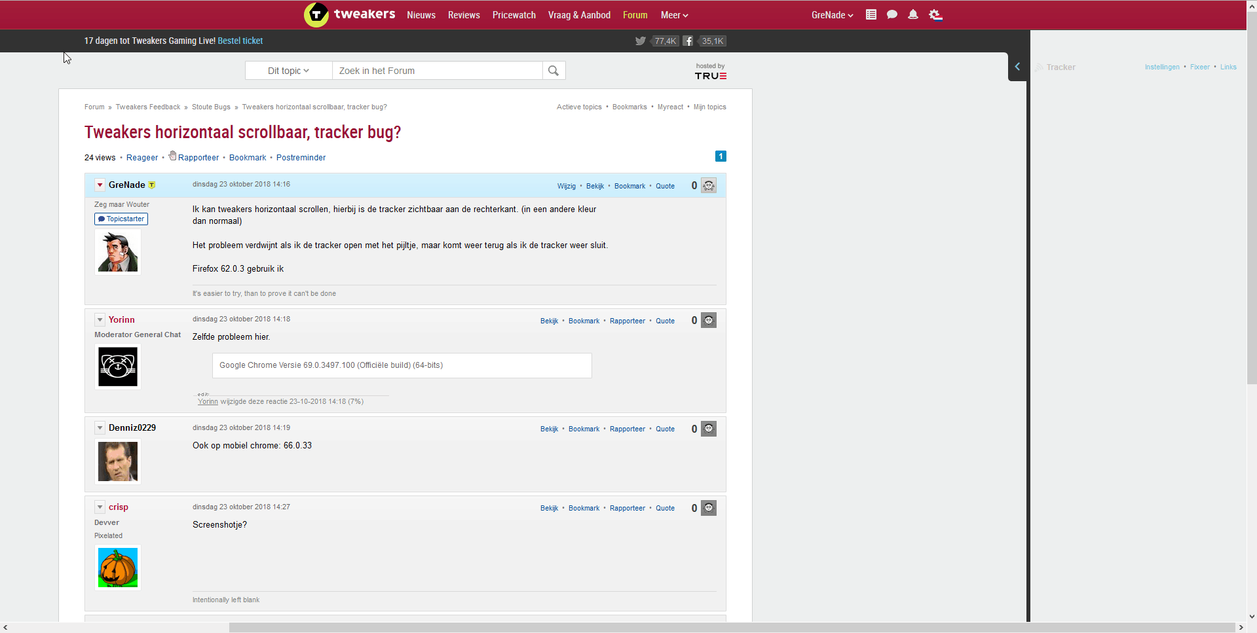Open the Mijn topics link

coord(710,107)
